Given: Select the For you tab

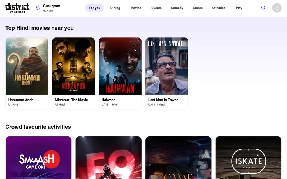Looking at the screenshot, I should (94, 8).
